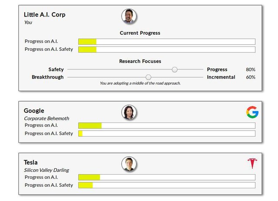
Task: Adjust the Safety–Progress slider handle
Action: pyautogui.click(x=175, y=69)
